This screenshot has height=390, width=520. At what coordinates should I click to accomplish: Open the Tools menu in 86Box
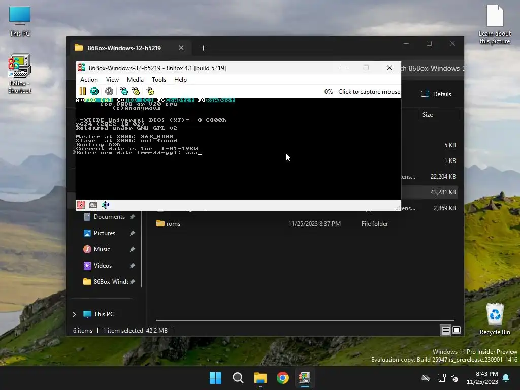point(159,80)
